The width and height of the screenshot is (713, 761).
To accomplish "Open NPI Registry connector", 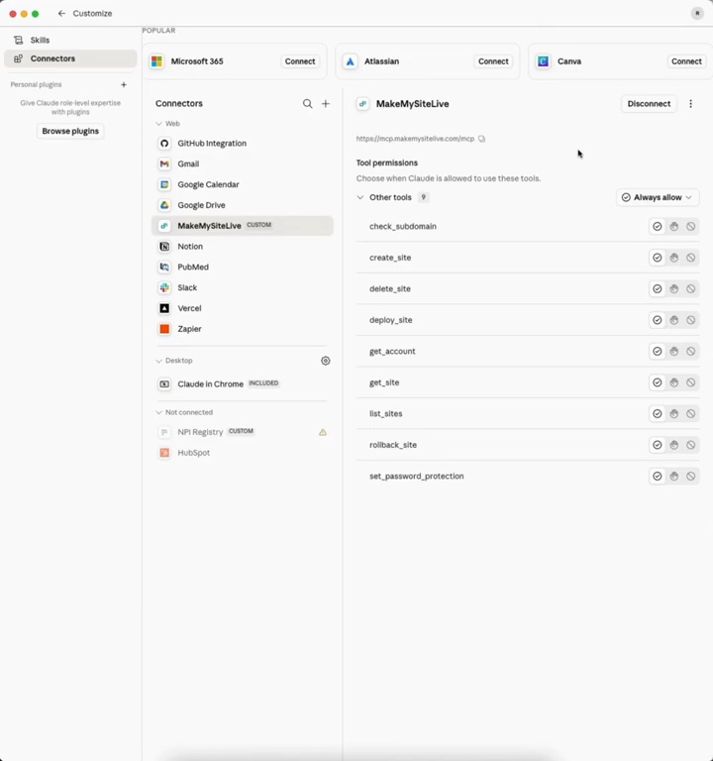I will (x=243, y=432).
